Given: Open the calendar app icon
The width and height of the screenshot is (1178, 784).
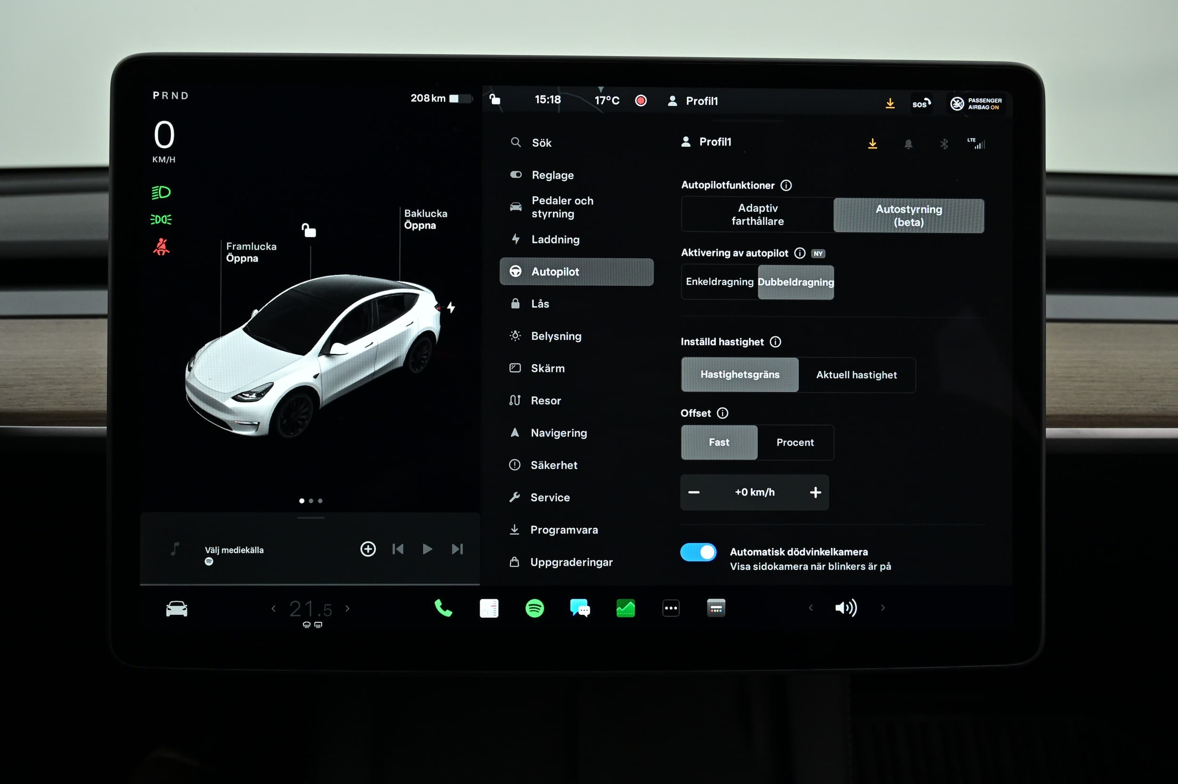Looking at the screenshot, I should pyautogui.click(x=716, y=608).
